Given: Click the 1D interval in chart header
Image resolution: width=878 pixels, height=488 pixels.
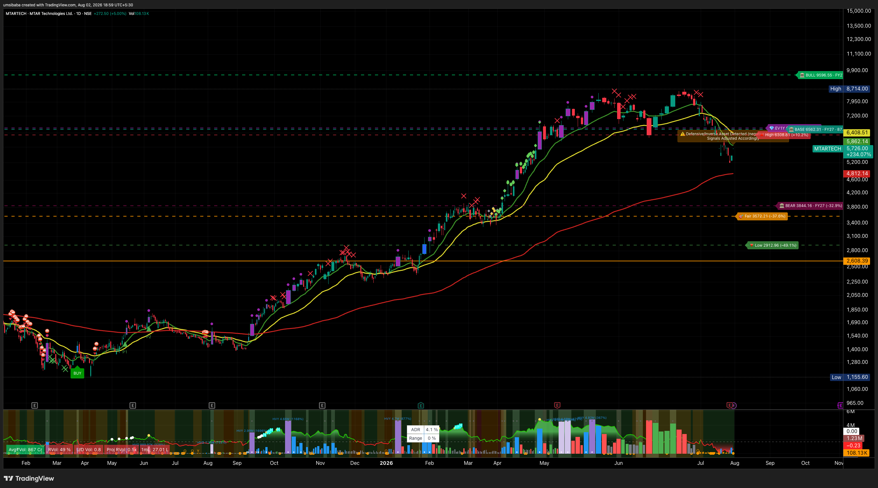Looking at the screenshot, I should (x=78, y=14).
